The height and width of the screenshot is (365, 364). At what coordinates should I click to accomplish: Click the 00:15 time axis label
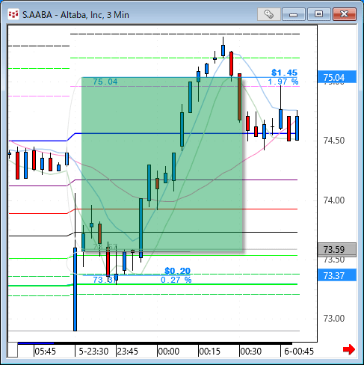point(210,352)
